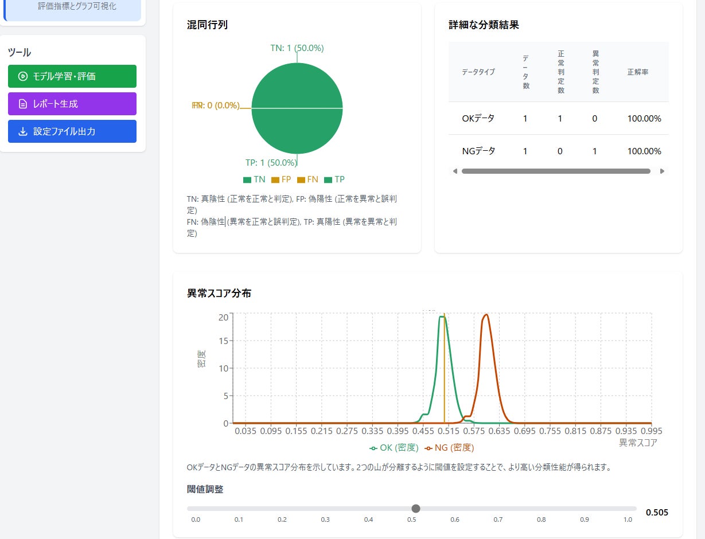Click the データタイプ column header
705x539 pixels.
click(x=478, y=72)
